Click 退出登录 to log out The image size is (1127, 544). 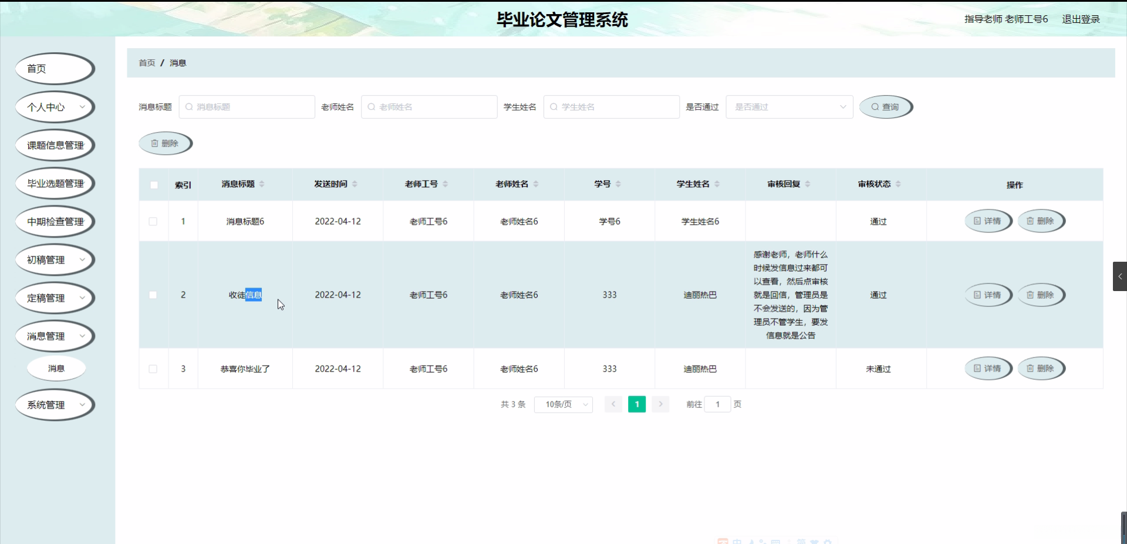[1081, 19]
